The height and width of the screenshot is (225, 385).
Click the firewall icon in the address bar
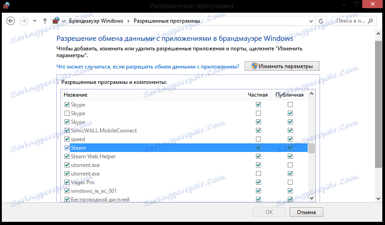coord(56,21)
